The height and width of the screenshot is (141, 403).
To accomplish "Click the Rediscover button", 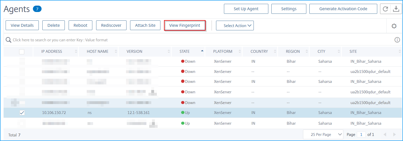I will tap(111, 25).
